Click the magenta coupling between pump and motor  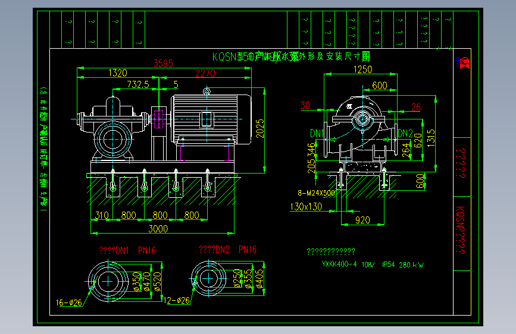159,119
